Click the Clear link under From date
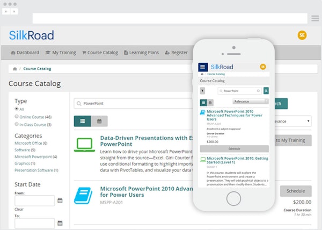The height and width of the screenshot is (230, 322). coord(19,209)
